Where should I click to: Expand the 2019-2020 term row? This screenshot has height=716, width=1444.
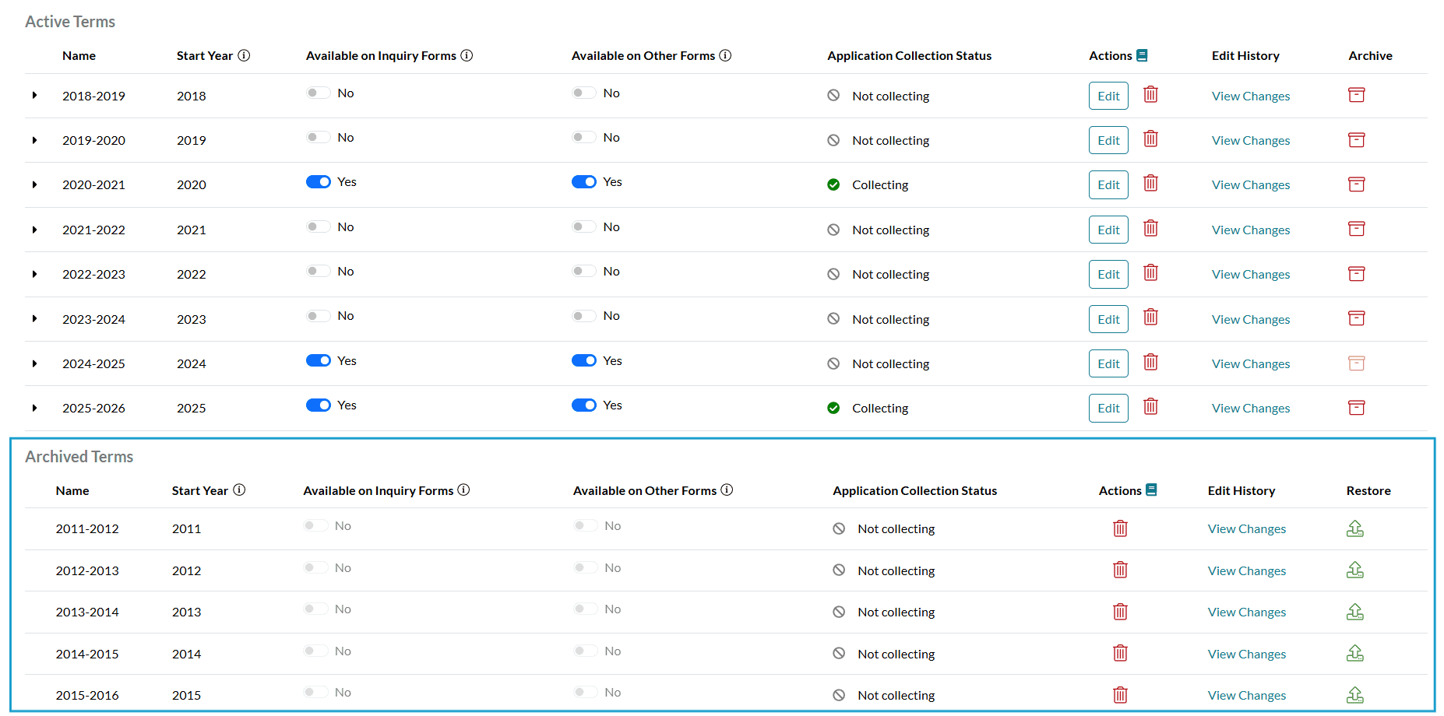[x=34, y=140]
